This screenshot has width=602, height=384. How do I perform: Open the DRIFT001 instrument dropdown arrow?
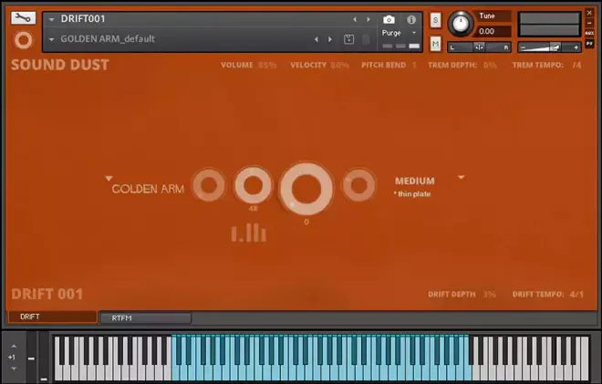(51, 19)
